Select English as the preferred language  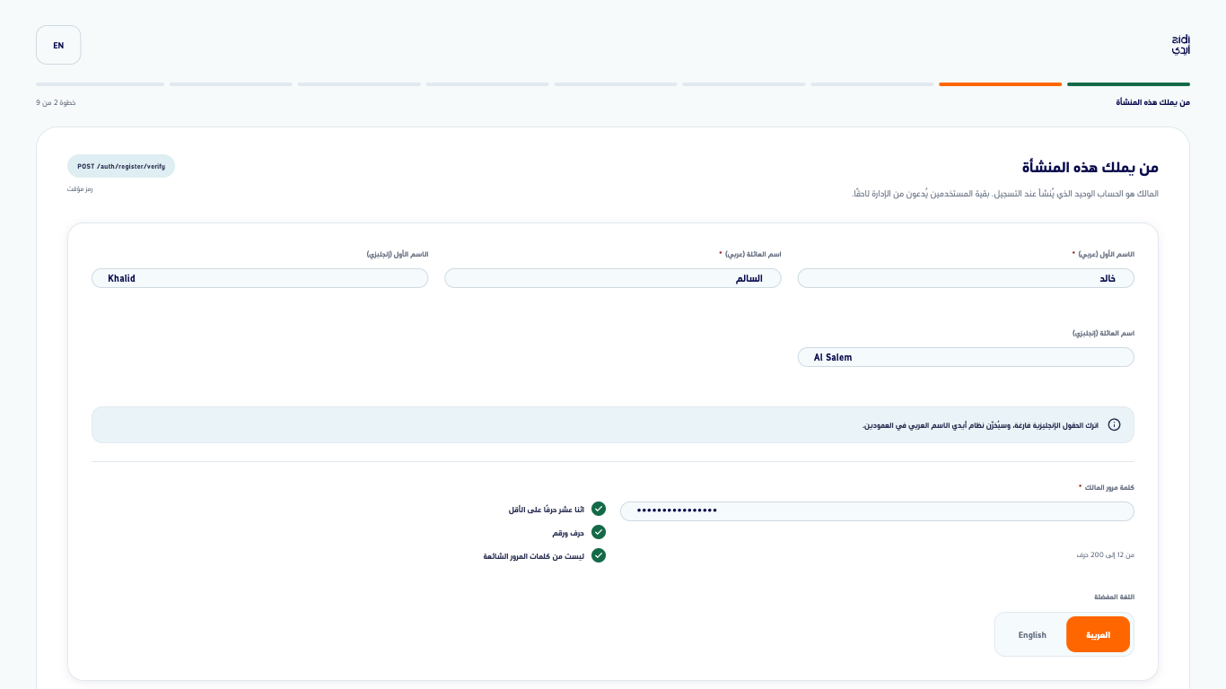pyautogui.click(x=1032, y=634)
